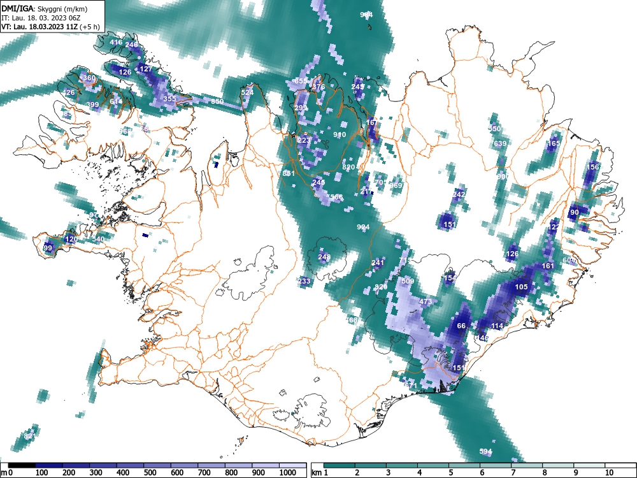This screenshot has height=478, width=637.
Task: Click the 'km 1' label on the kilometer scale
Action: 320,473
